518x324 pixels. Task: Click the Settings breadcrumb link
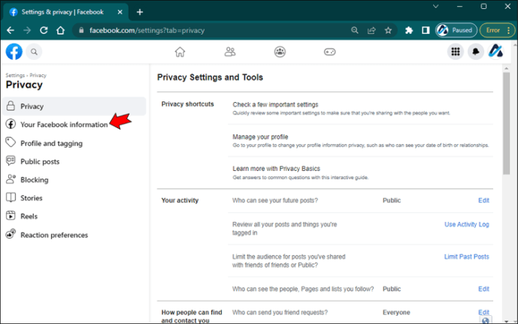15,75
